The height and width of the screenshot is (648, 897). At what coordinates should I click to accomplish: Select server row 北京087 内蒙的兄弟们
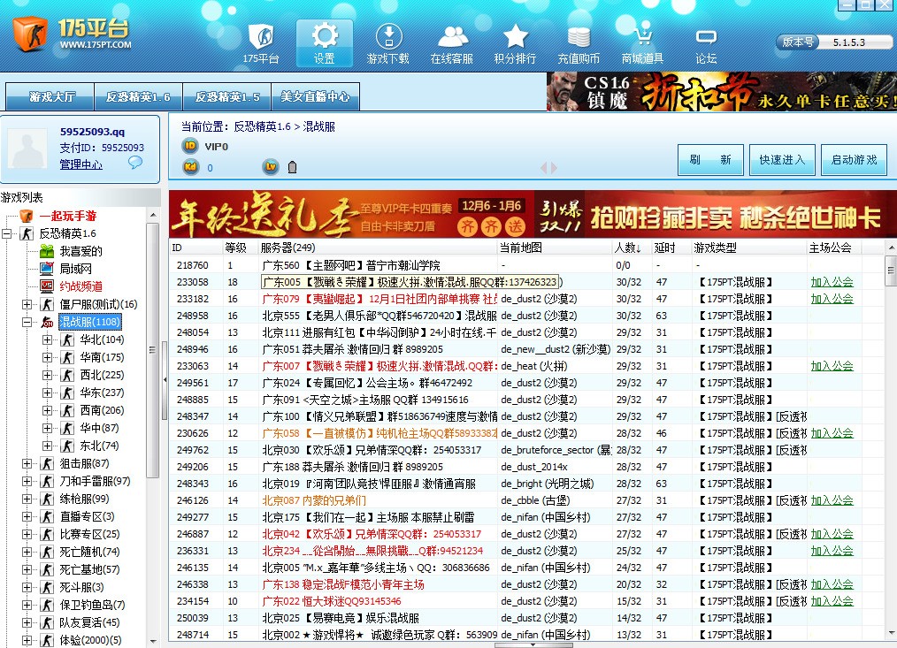pyautogui.click(x=527, y=500)
